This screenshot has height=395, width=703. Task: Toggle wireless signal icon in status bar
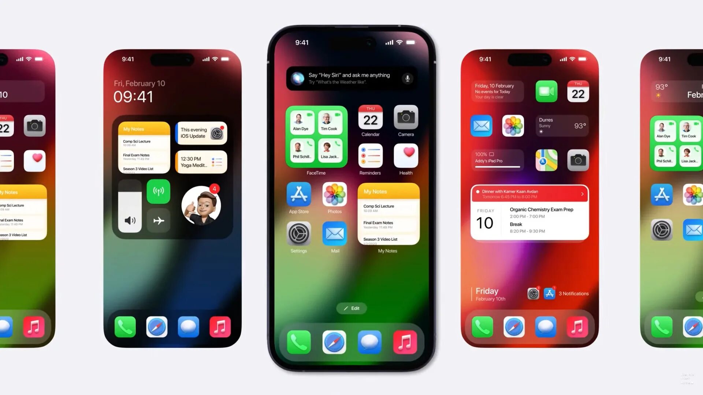[x=399, y=42]
